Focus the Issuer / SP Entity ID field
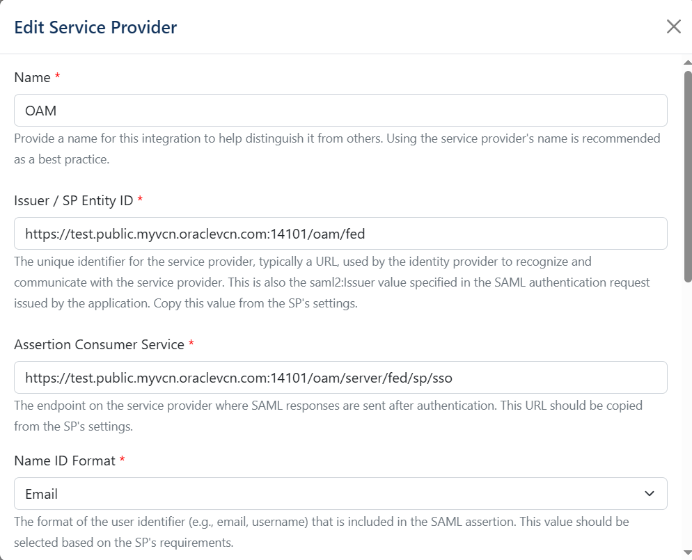692x560 pixels. pos(340,234)
